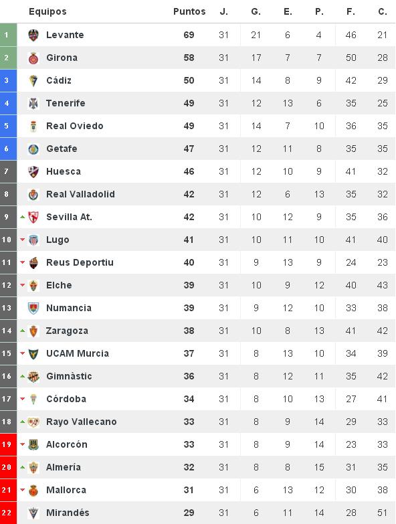396x524 pixels.
Task: Select the Rayo Vallecano badge
Action: 33,422
